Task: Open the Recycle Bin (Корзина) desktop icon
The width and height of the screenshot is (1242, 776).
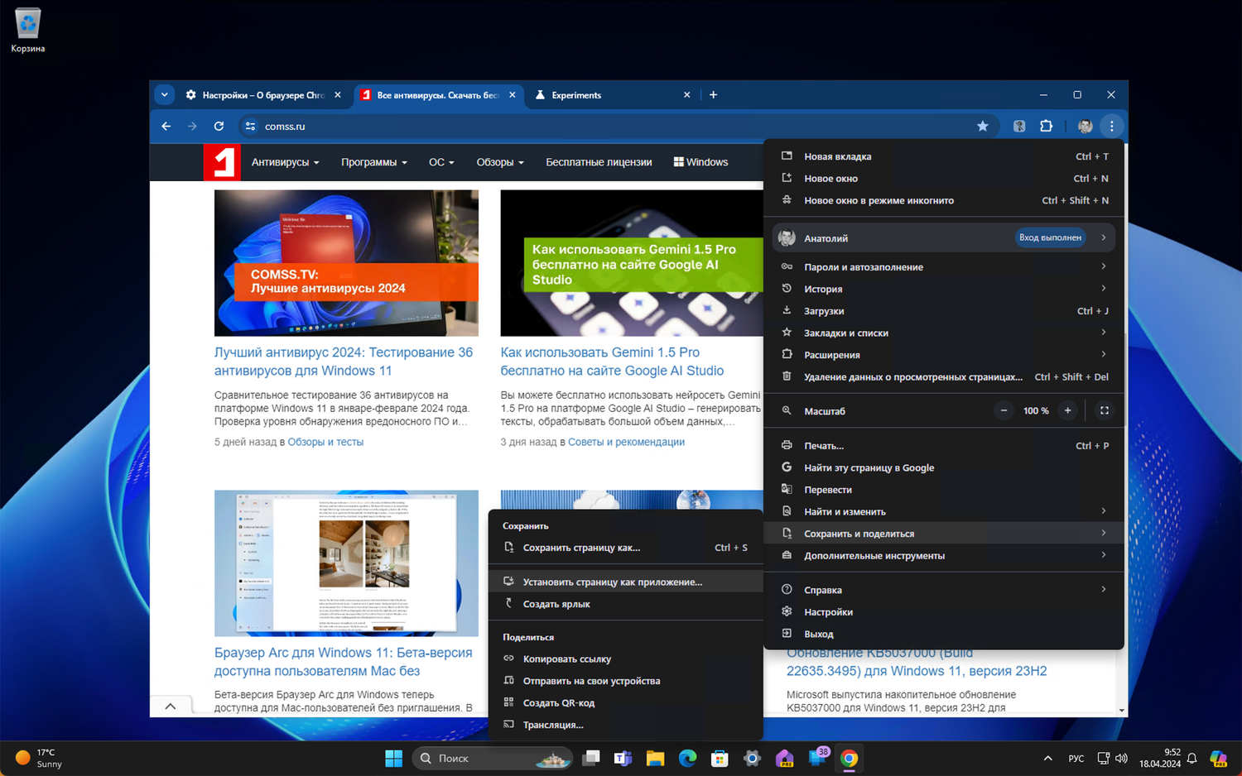Action: click(28, 31)
